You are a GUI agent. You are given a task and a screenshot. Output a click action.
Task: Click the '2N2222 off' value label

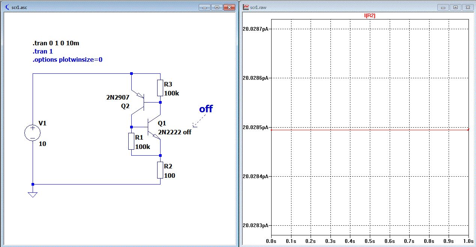coord(174,132)
